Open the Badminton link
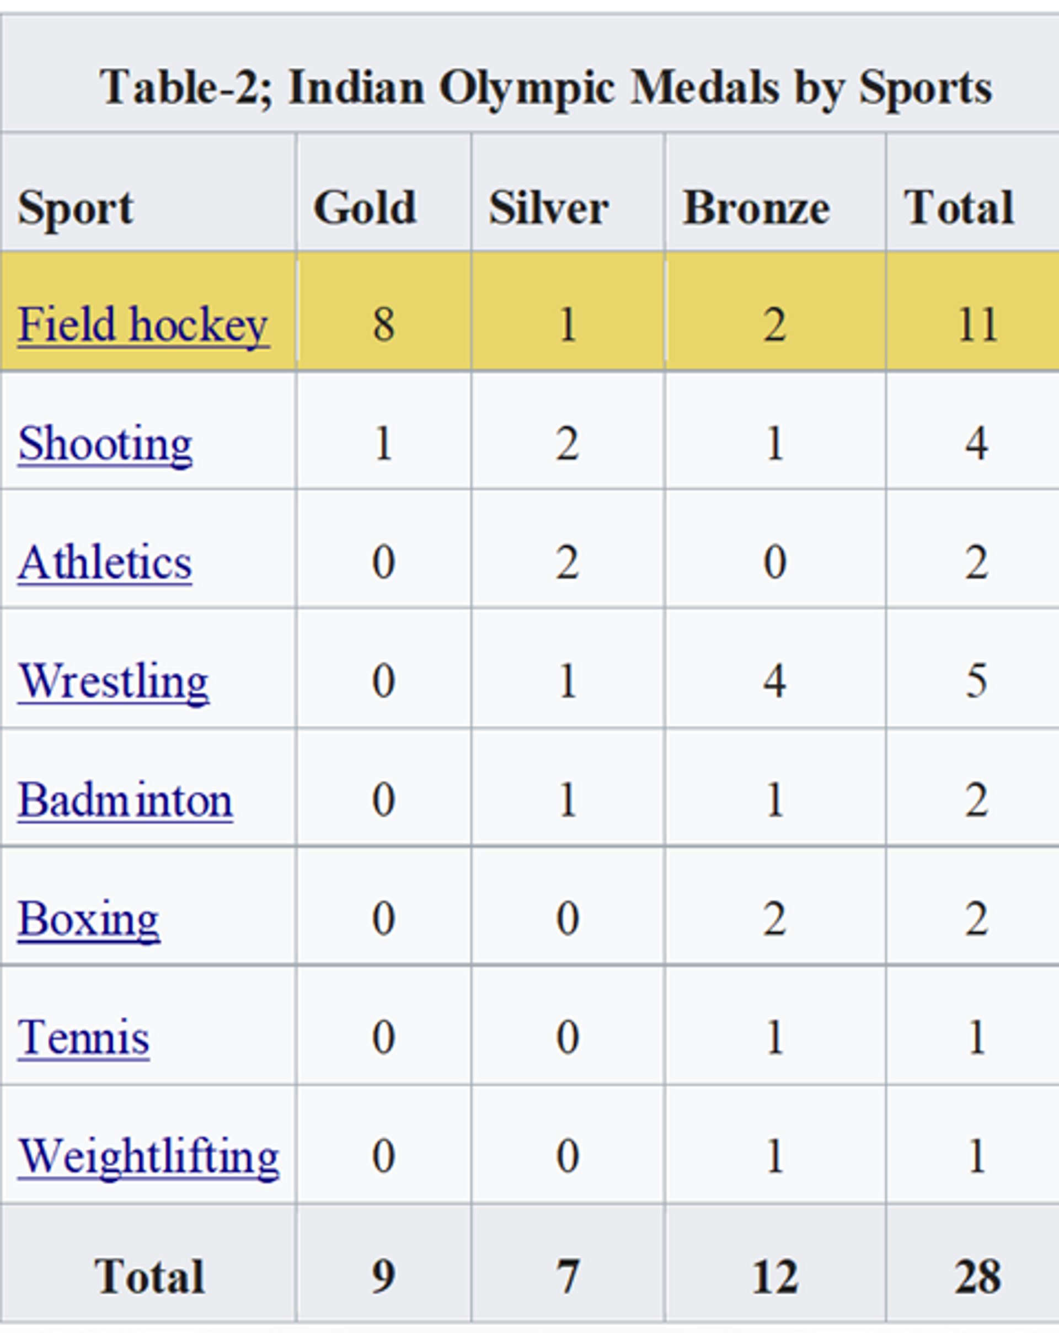 (126, 800)
